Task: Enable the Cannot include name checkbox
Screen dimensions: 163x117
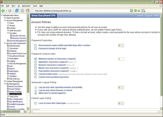Action: (36, 74)
